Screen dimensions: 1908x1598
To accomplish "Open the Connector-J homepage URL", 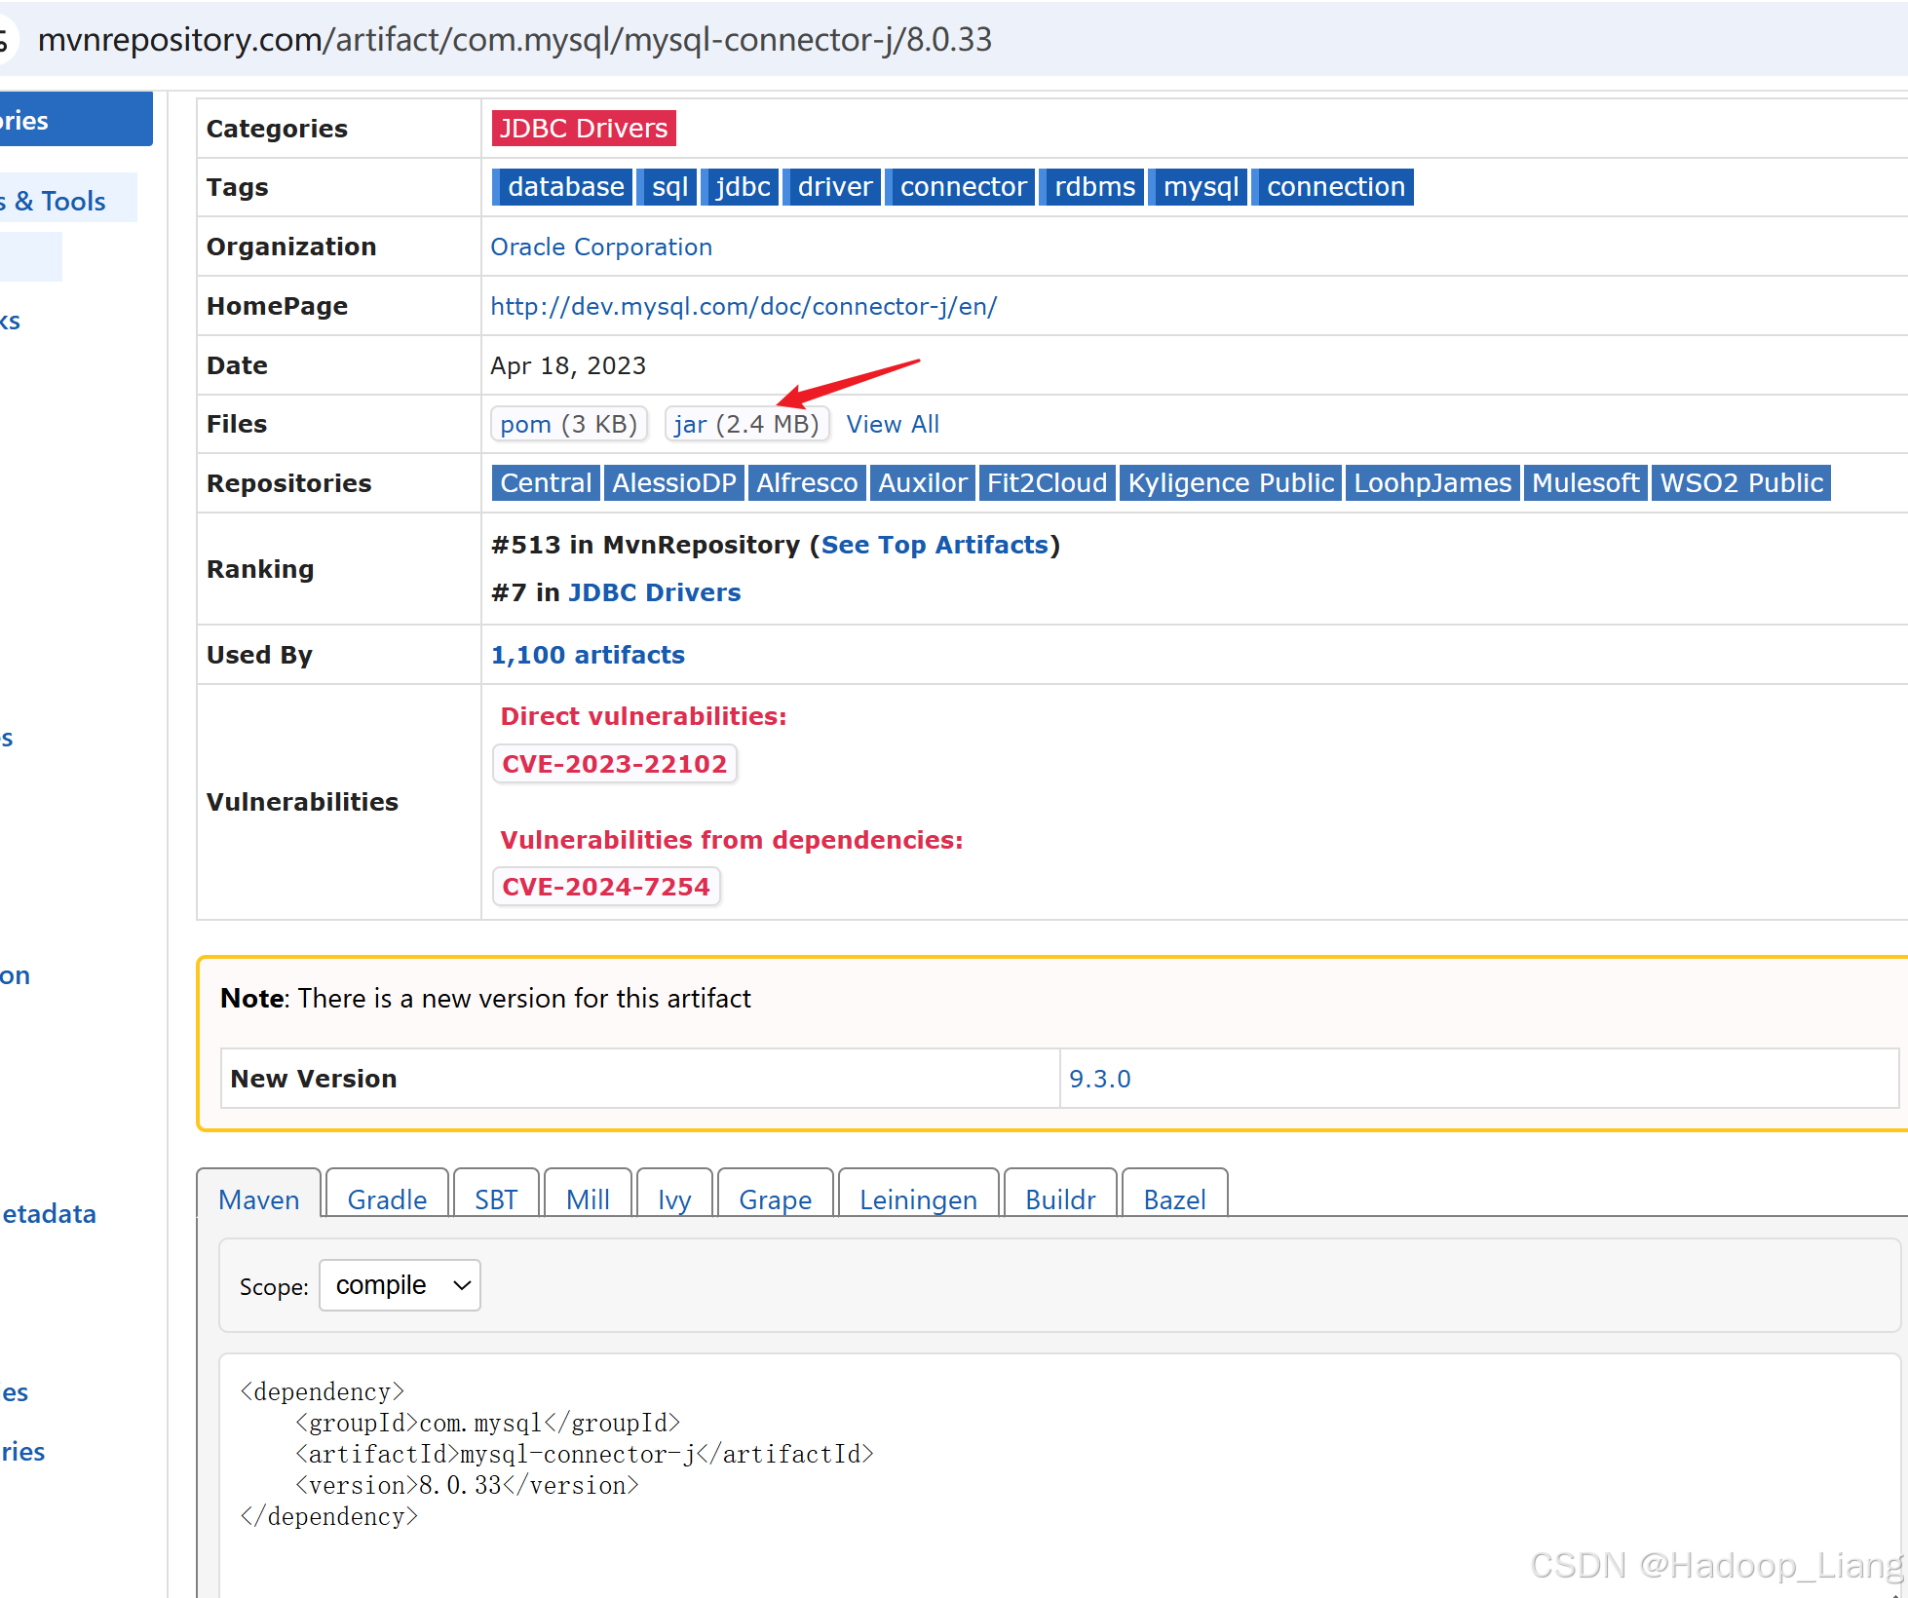I will 744,306.
